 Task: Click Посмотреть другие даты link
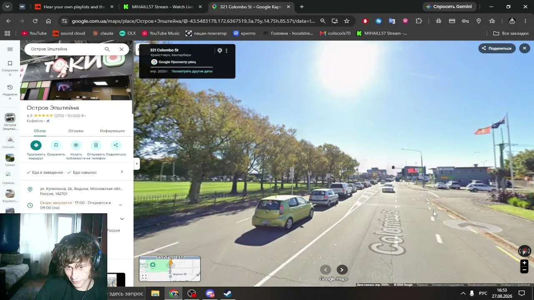pos(192,71)
